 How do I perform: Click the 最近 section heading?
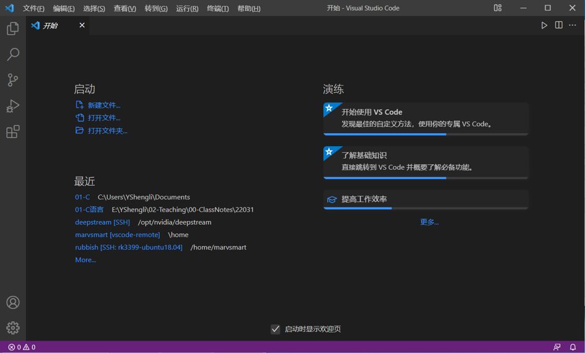point(85,181)
